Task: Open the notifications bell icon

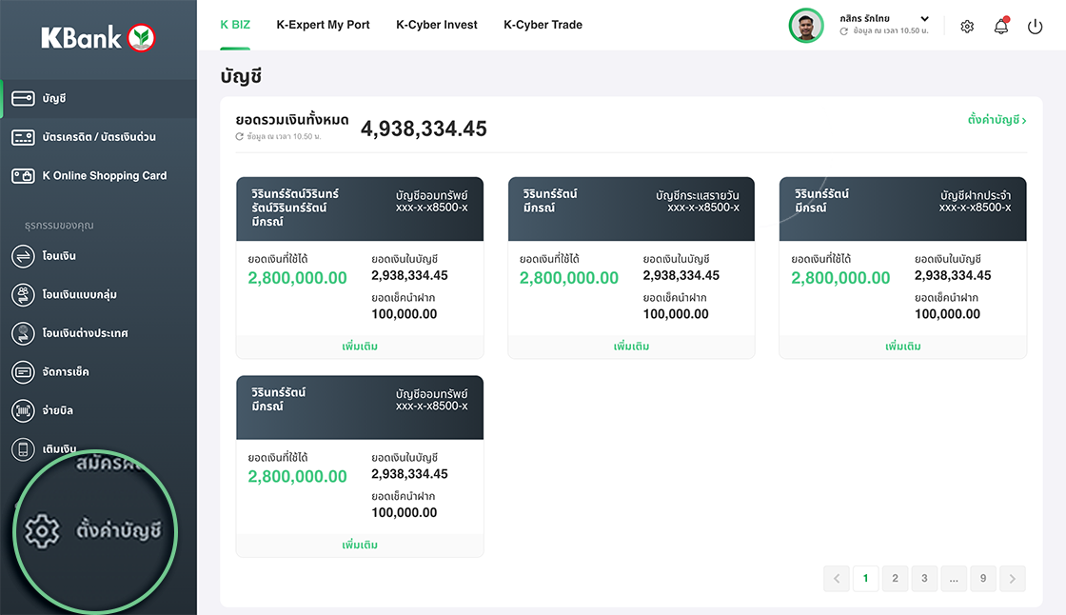Action: (x=1000, y=27)
